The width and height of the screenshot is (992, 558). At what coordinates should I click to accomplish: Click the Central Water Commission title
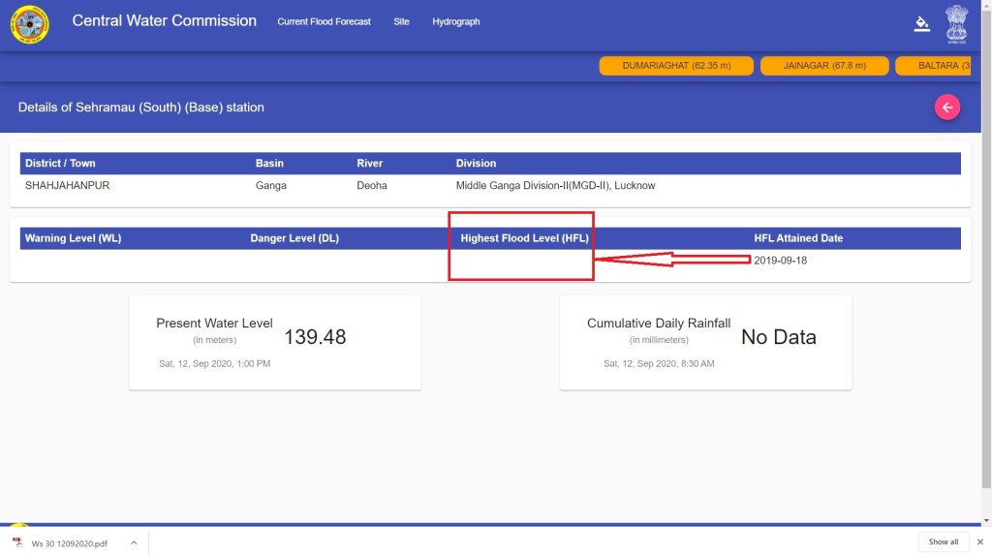(165, 20)
